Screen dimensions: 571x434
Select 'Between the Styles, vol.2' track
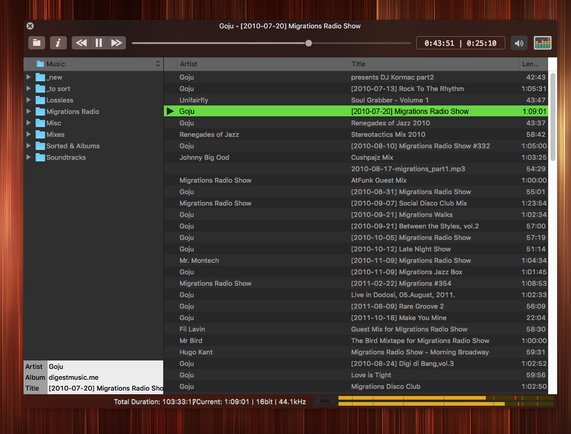coord(356,226)
